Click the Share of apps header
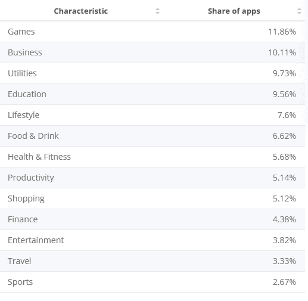This screenshot has width=308, height=301. click(234, 11)
